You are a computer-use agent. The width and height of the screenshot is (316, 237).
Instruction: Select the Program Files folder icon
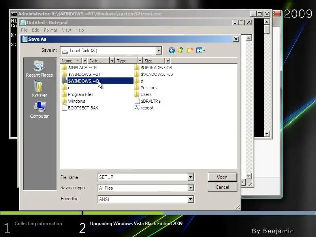coord(64,94)
